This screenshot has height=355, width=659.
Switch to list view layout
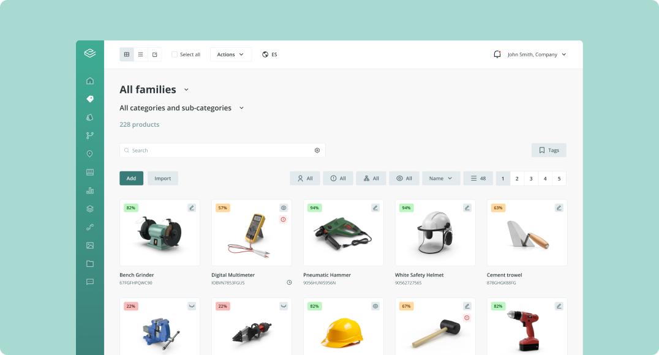(140, 54)
